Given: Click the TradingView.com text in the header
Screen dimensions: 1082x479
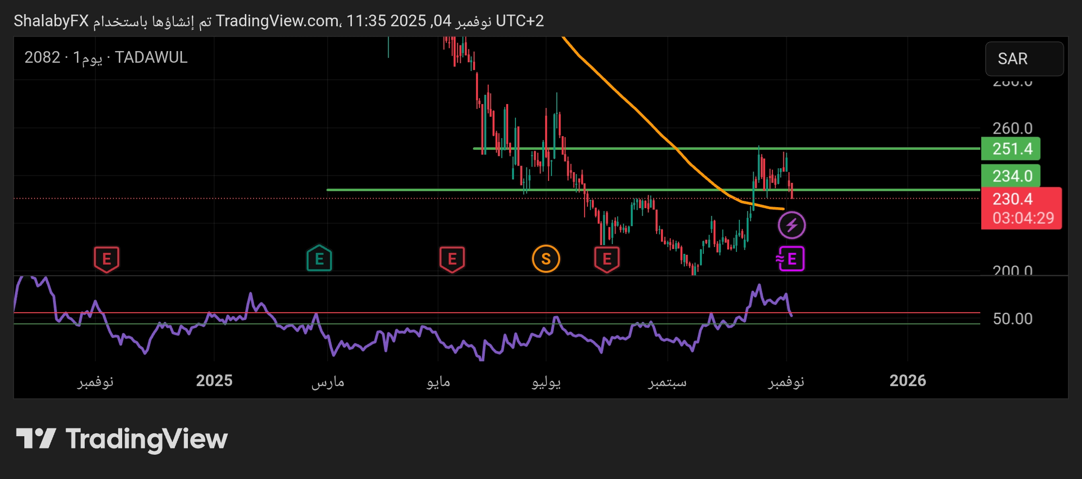Looking at the screenshot, I should [277, 21].
